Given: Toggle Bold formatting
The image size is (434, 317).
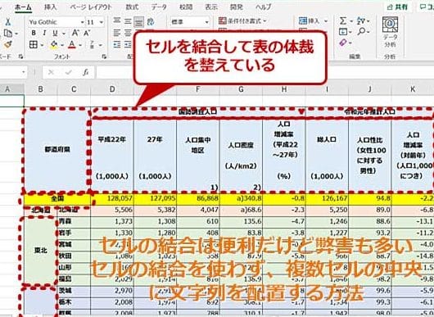Looking at the screenshot, I should coord(34,33).
